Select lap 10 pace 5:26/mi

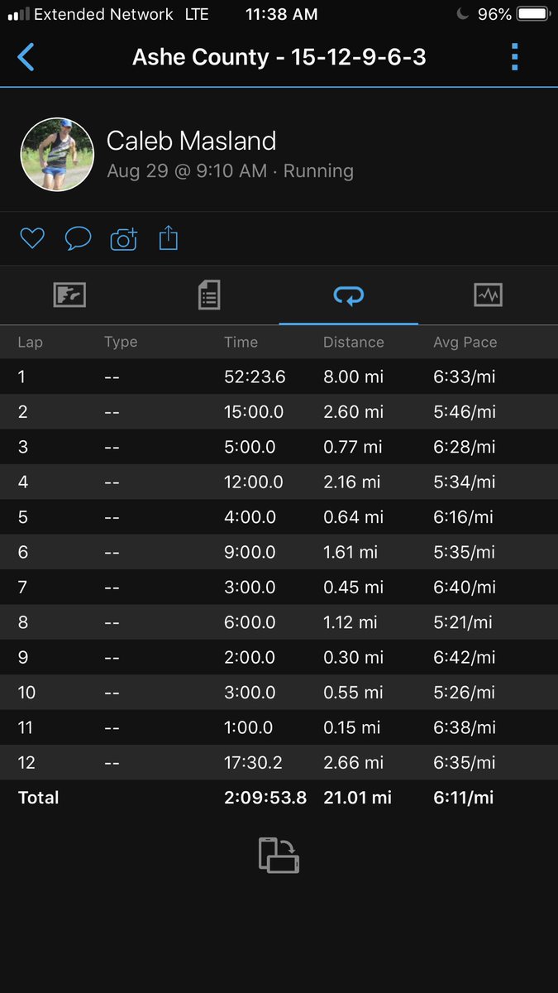465,693
